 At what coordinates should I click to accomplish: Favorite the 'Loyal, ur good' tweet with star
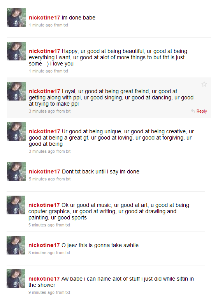coord(204,84)
